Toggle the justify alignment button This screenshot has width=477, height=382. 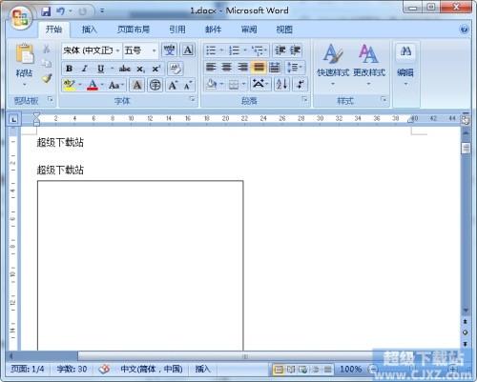pyautogui.click(x=259, y=67)
